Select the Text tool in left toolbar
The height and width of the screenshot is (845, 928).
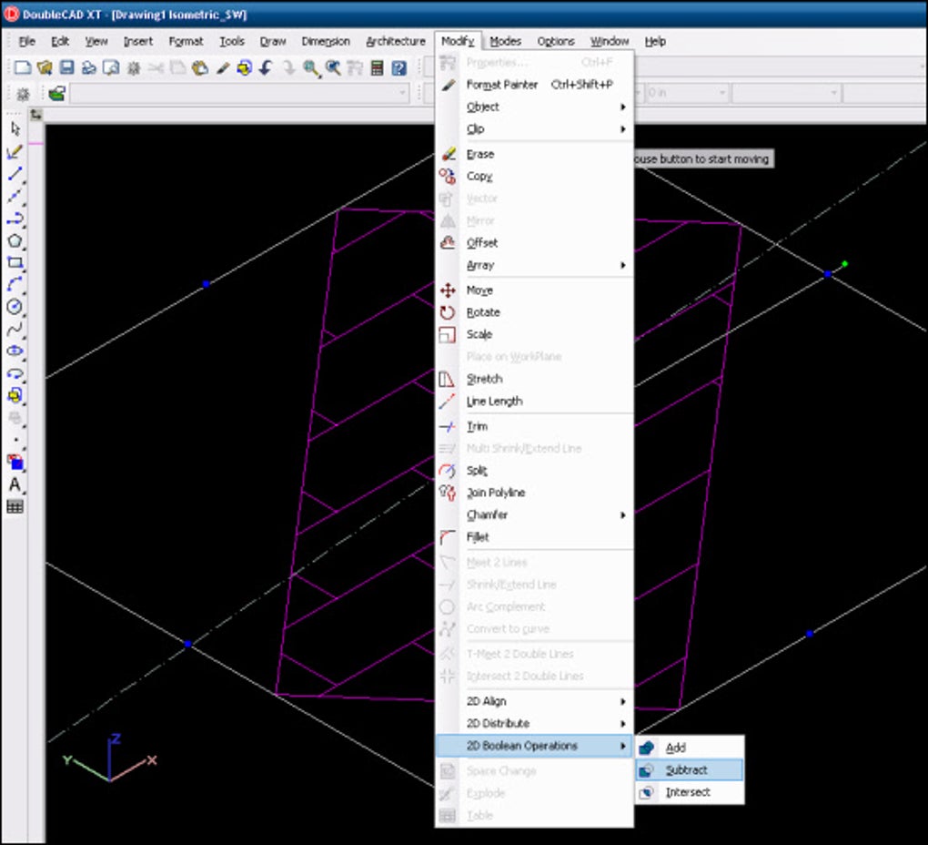click(x=15, y=484)
